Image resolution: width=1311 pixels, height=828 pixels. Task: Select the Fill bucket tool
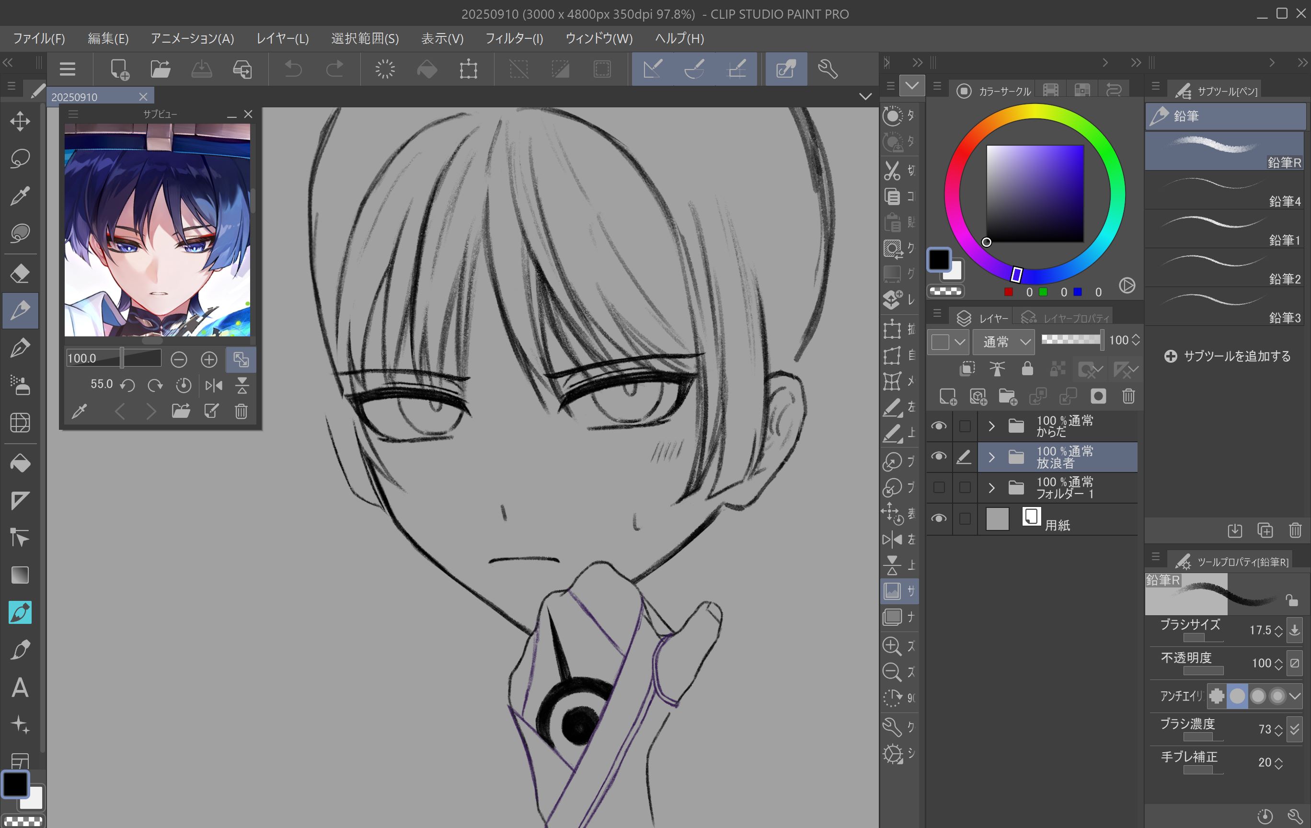click(x=20, y=463)
